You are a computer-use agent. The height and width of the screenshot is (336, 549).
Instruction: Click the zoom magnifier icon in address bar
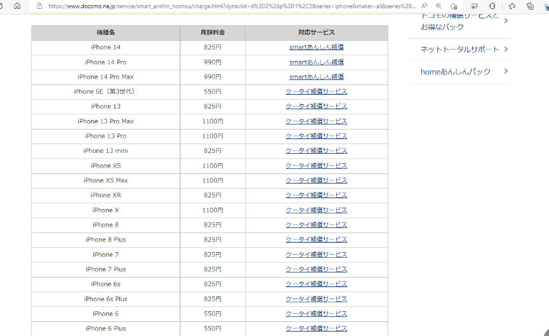pos(438,6)
